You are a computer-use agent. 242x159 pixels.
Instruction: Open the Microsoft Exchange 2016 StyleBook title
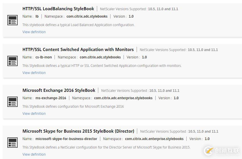click(x=59, y=90)
